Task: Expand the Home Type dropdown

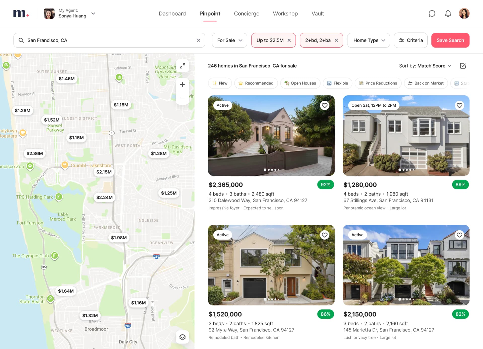Action: pos(368,40)
